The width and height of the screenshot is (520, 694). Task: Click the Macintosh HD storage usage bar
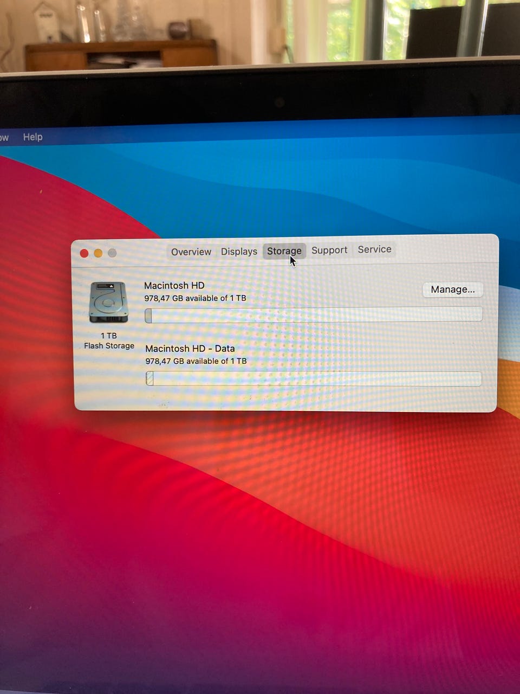(314, 315)
